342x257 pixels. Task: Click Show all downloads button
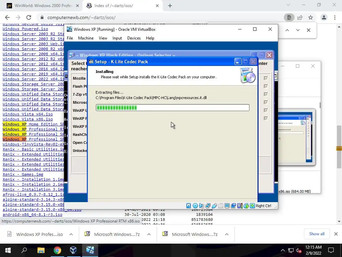[x=317, y=234]
